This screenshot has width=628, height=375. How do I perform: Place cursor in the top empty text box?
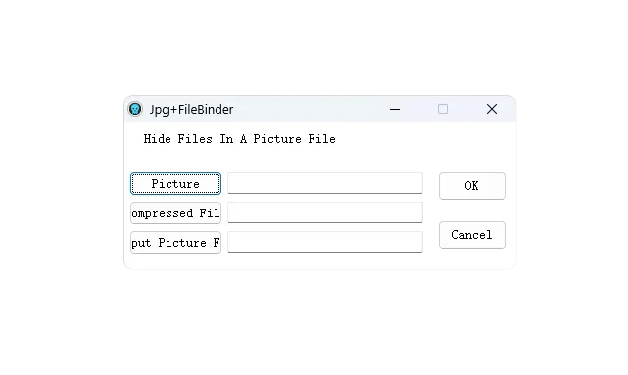(x=325, y=183)
